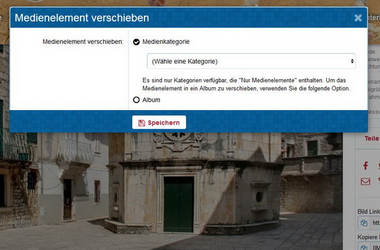Click the green church door in the photo

pos(179,204)
